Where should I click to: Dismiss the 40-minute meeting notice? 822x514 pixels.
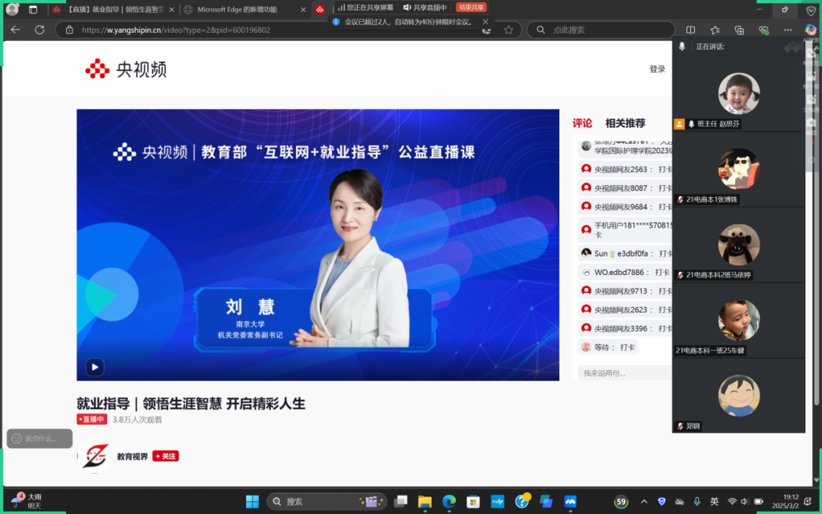tap(486, 21)
